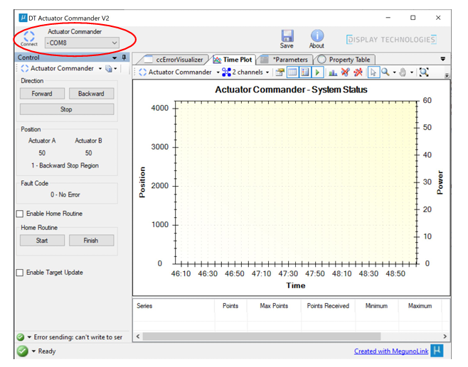Screen dimensions: 468x367
Task: Open the COM8 port dropdown
Action: pos(115,43)
